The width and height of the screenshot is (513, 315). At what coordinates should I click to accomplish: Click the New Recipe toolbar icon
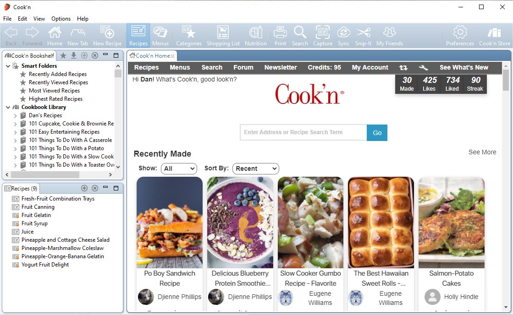(107, 36)
